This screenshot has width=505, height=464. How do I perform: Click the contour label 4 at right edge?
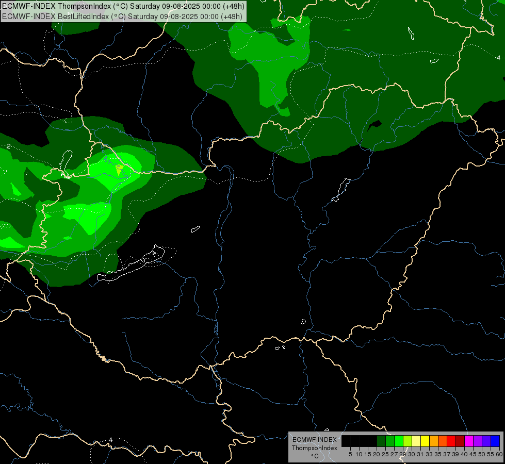pyautogui.click(x=498, y=58)
